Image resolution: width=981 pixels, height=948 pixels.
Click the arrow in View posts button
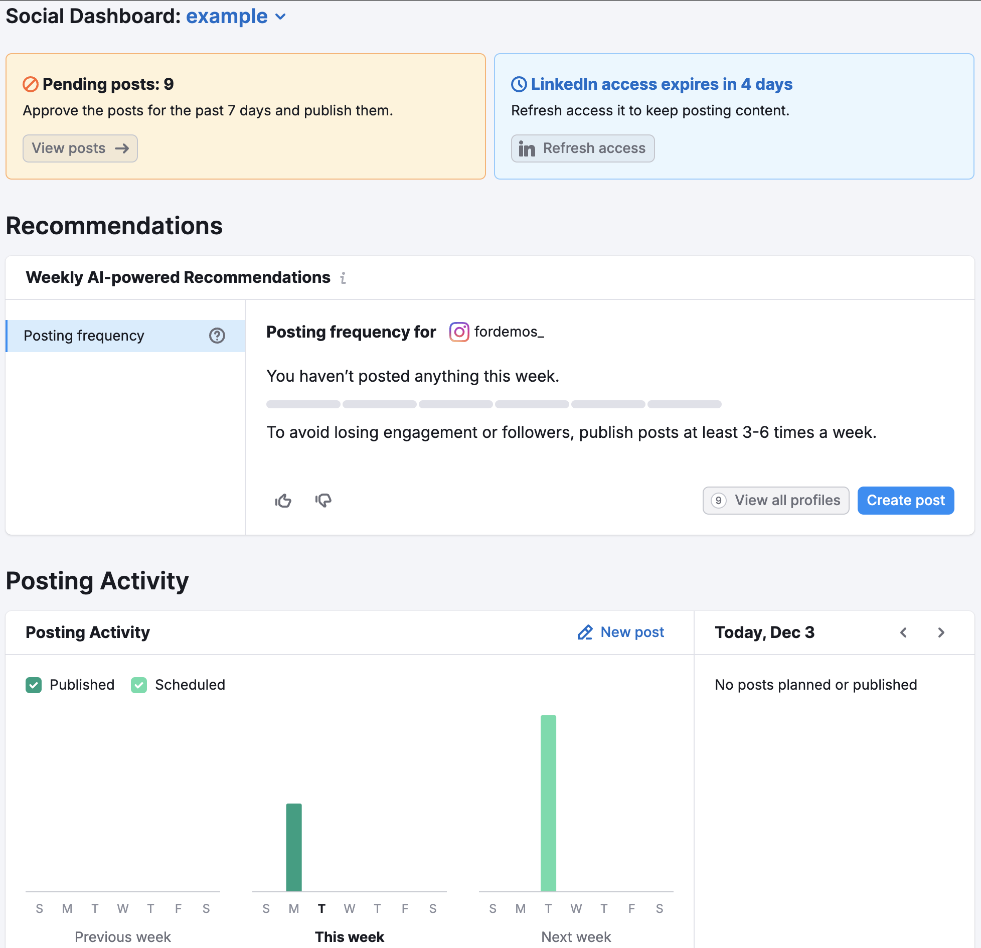(x=122, y=148)
